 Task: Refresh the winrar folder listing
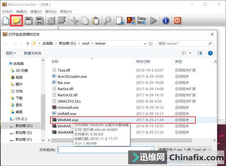point(151,43)
